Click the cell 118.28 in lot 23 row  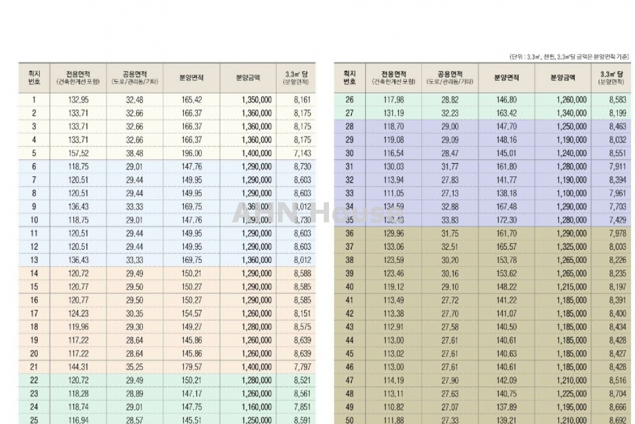(x=78, y=394)
